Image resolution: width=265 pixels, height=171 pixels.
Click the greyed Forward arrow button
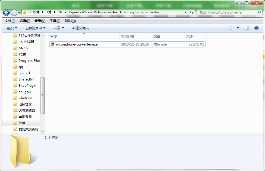coord(14,12)
